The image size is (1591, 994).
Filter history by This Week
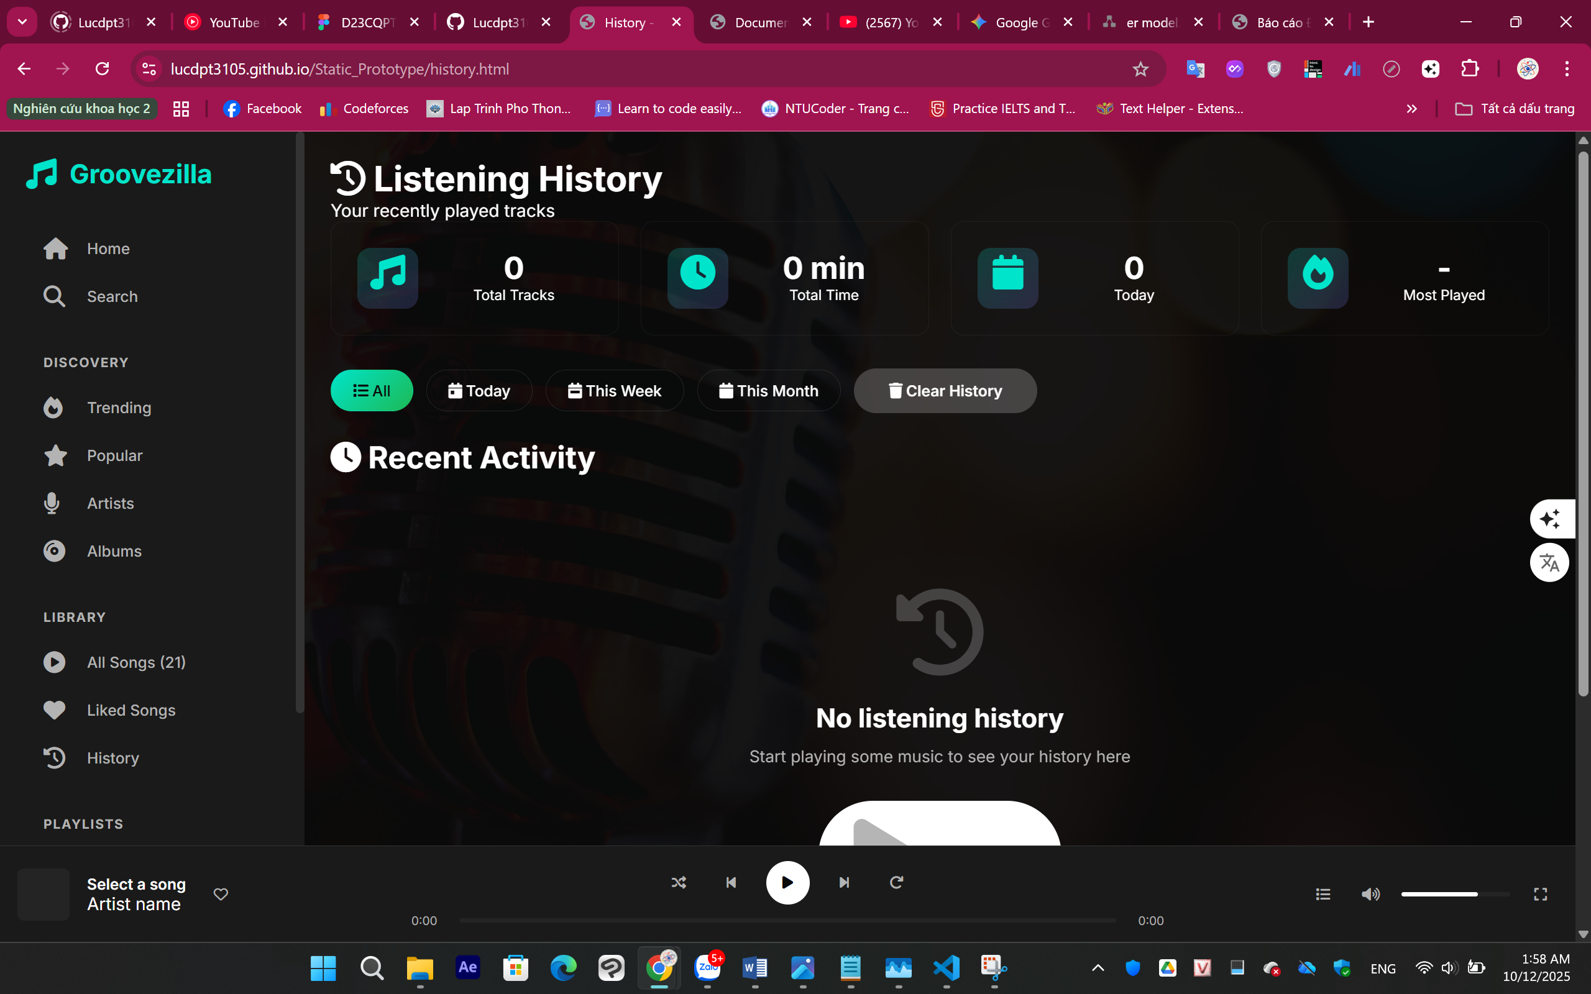click(x=614, y=391)
